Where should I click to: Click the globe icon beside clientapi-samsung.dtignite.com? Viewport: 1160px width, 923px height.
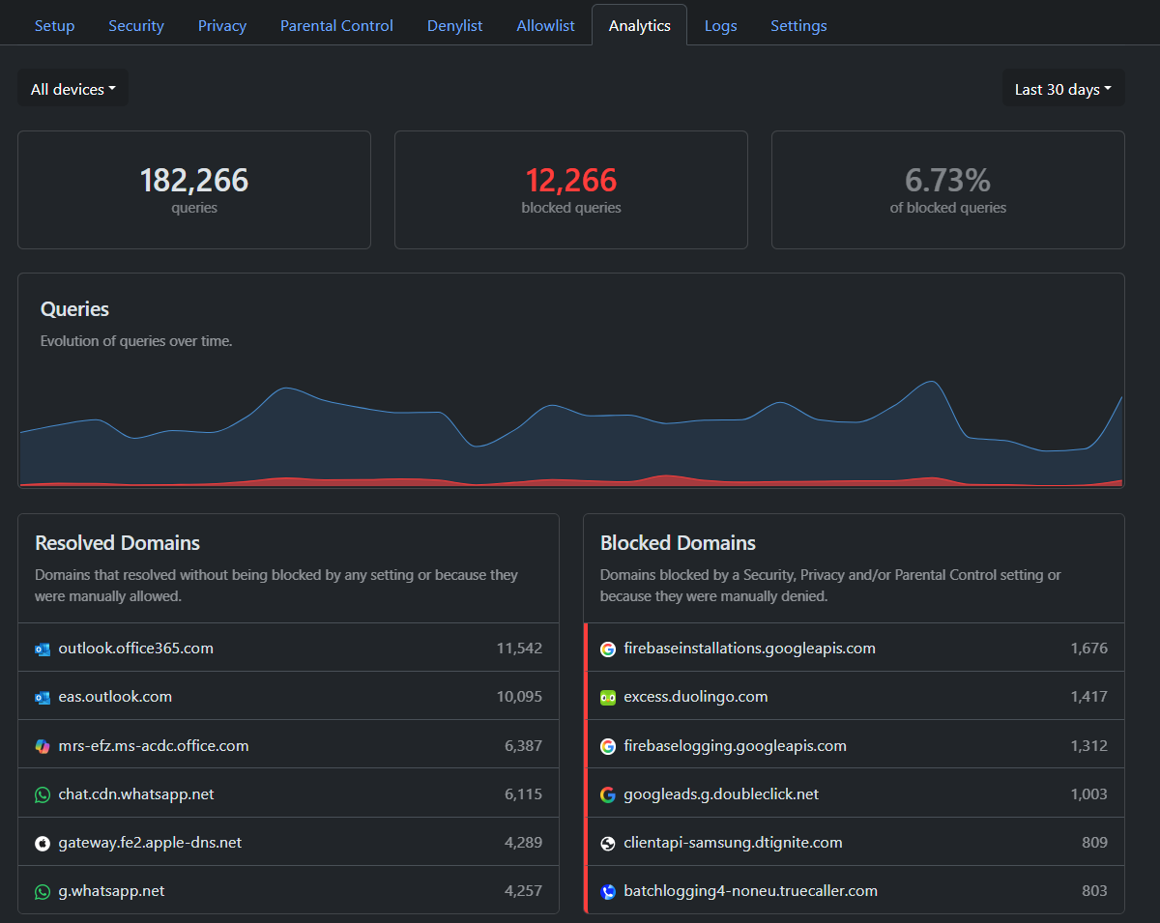click(x=608, y=843)
